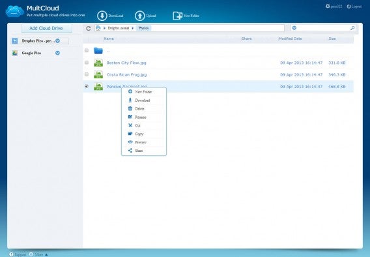This screenshot has width=370, height=257.
Task: Open the search options dropdown arrow
Action: (294, 28)
